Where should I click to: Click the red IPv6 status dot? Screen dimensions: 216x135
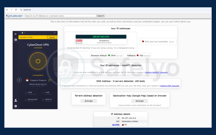143,41
